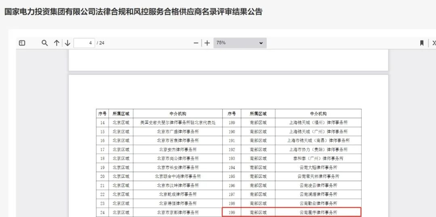Screen dimensions: 436x217
Task: Open the 75% zoom level dropdown
Action: click(x=240, y=43)
